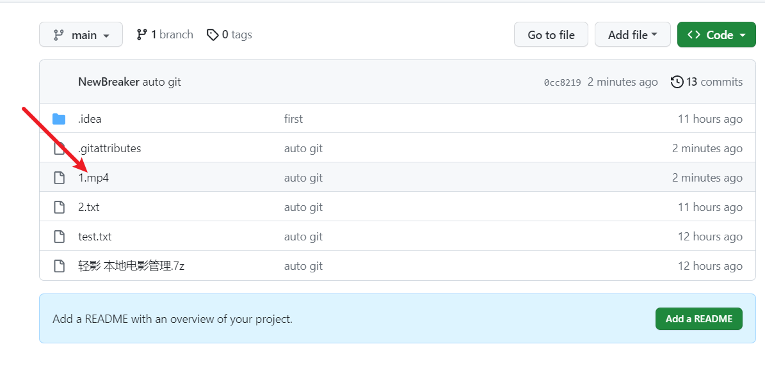View all 13 commits
The image size is (765, 383).
click(x=712, y=82)
